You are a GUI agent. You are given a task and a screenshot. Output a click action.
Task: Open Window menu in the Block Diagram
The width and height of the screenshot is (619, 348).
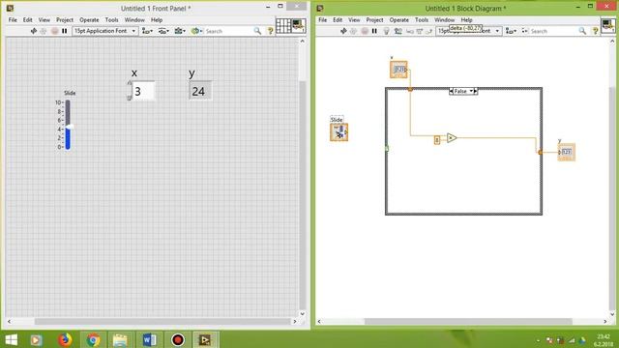pos(444,19)
